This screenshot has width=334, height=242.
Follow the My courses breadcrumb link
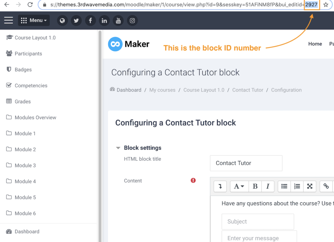coord(162,90)
